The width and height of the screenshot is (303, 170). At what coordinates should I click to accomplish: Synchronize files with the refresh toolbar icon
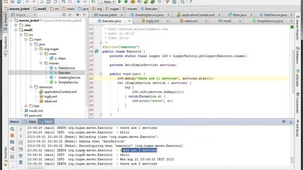19,2
